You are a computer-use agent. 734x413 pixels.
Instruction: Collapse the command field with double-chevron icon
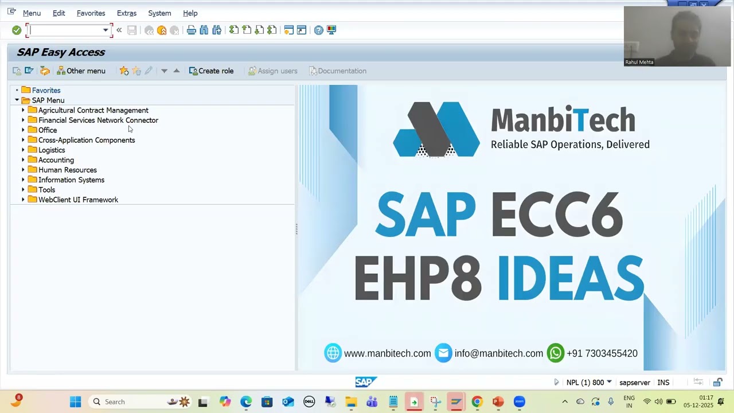pos(119,30)
